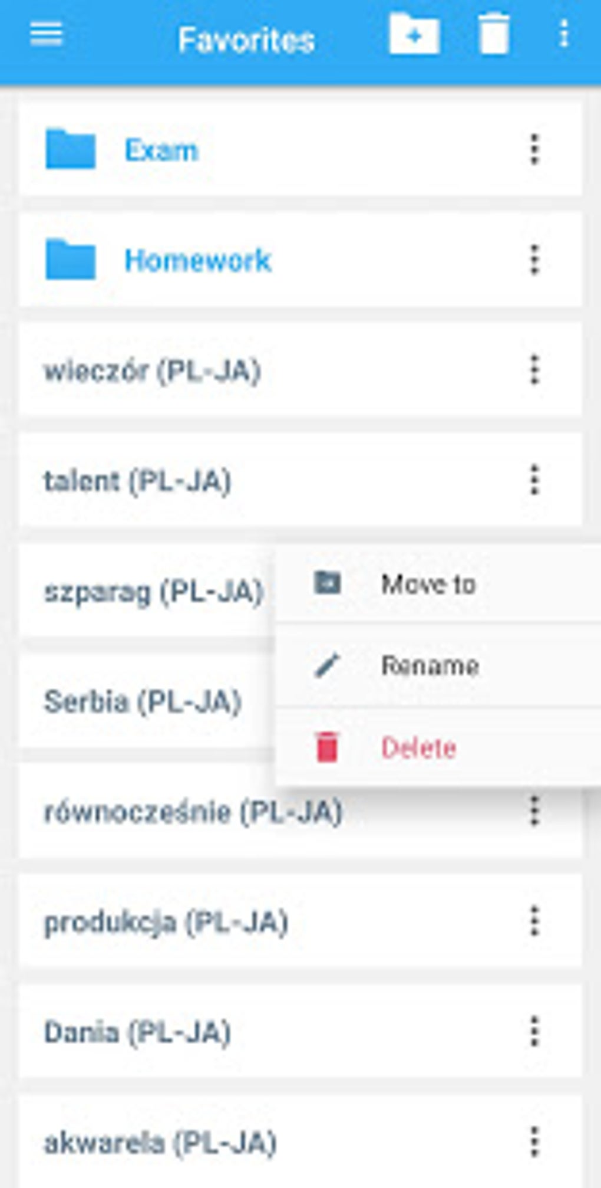Click the add new folder icon
The height and width of the screenshot is (1188, 601).
(414, 34)
